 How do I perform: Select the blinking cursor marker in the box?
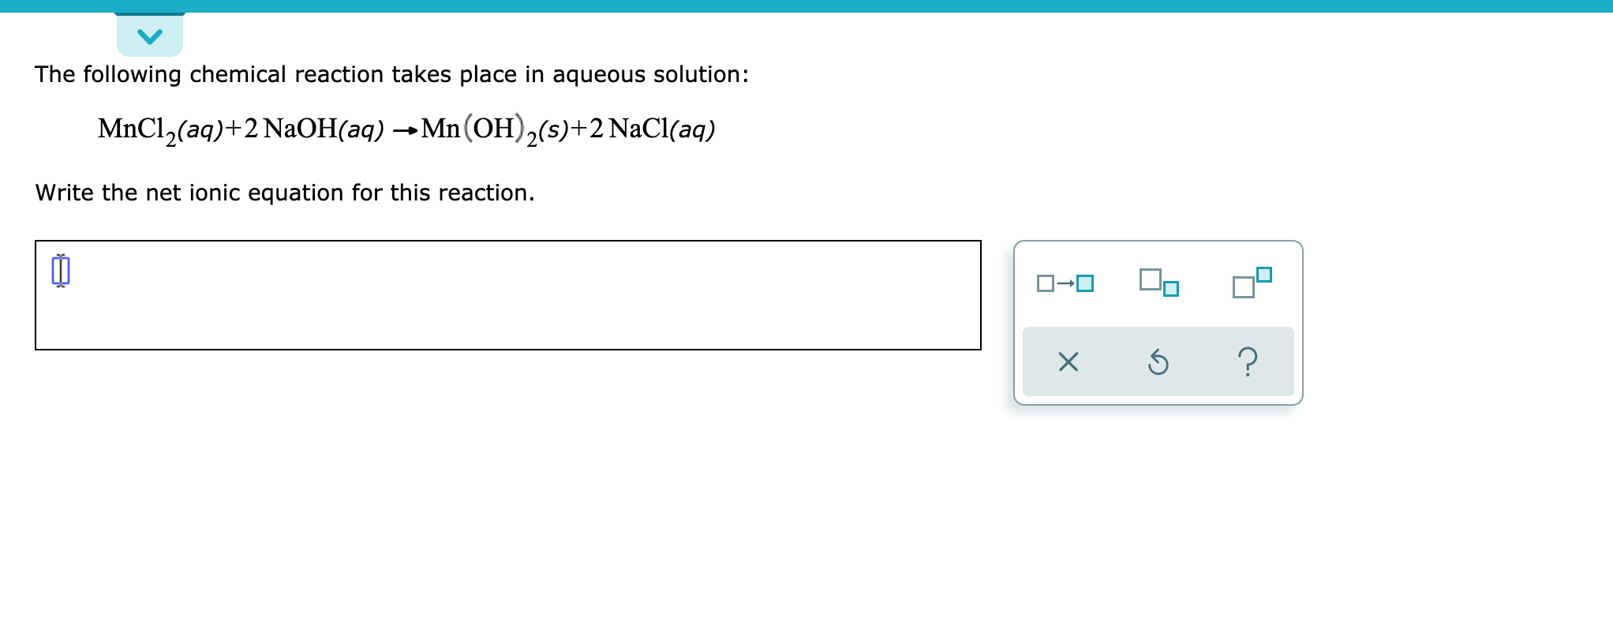tap(60, 271)
